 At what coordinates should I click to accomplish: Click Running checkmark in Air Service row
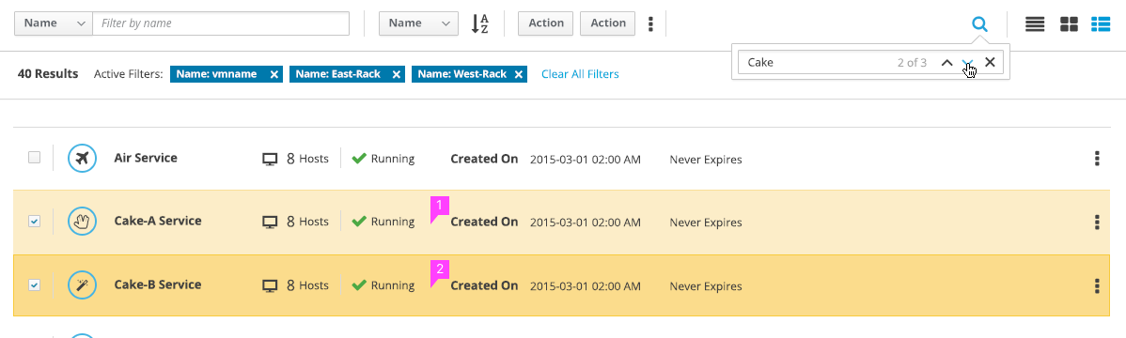coord(359,159)
